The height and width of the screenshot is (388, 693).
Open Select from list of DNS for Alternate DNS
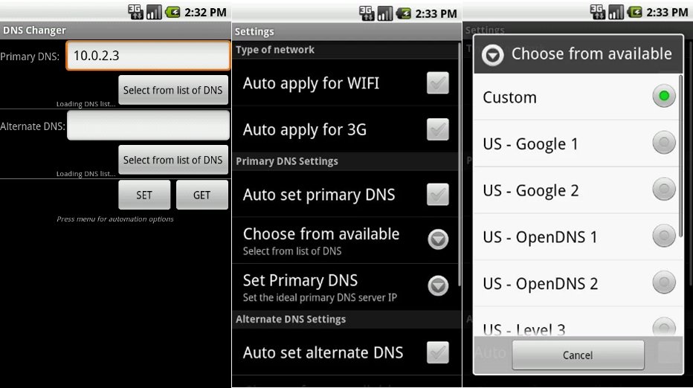(173, 160)
